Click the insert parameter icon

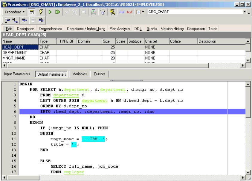pos(7,20)
